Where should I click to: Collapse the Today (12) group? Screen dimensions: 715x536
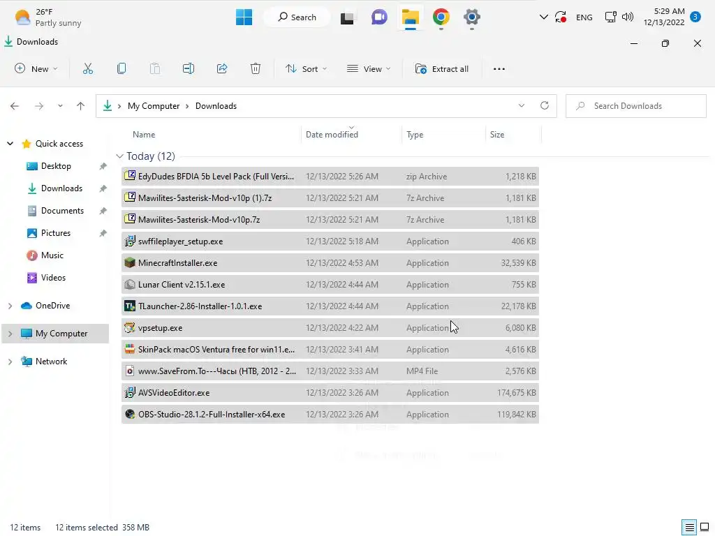point(119,156)
